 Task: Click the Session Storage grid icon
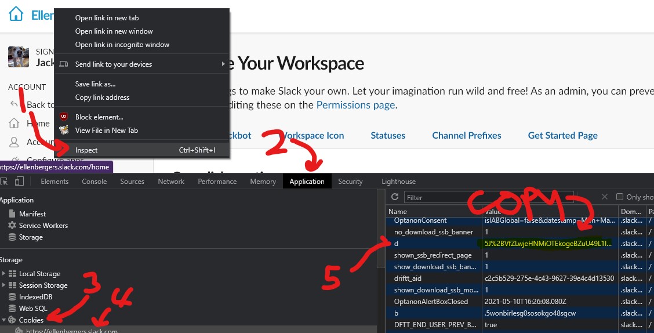click(13, 285)
